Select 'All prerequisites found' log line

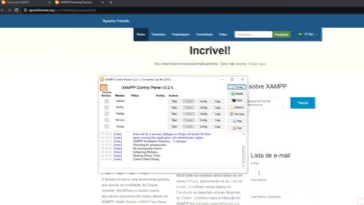147,148
